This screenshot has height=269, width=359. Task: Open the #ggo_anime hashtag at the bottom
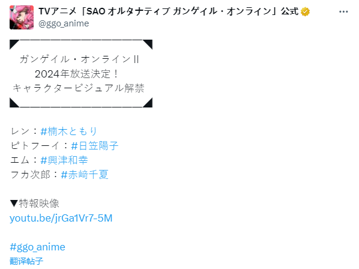(38, 247)
